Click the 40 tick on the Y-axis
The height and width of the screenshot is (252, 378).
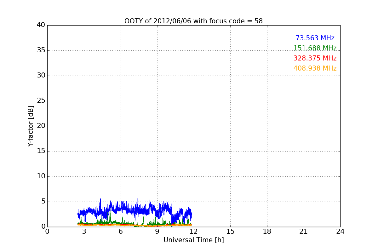(41, 25)
